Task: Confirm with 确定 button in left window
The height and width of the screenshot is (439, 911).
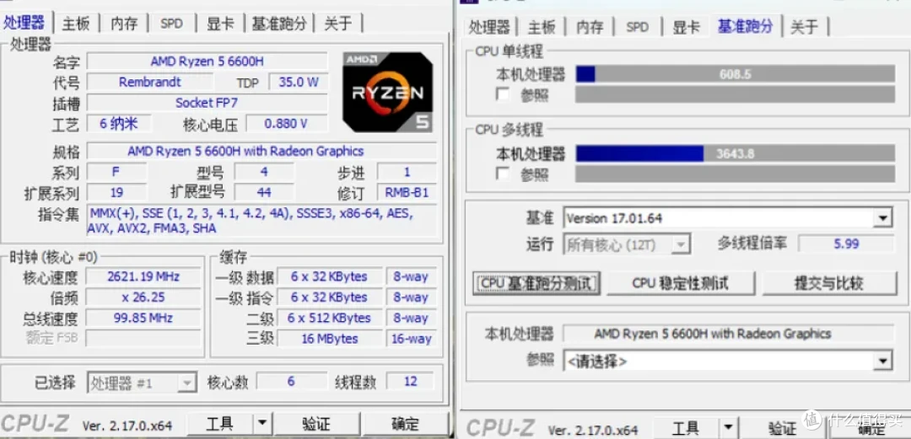Action: click(405, 424)
